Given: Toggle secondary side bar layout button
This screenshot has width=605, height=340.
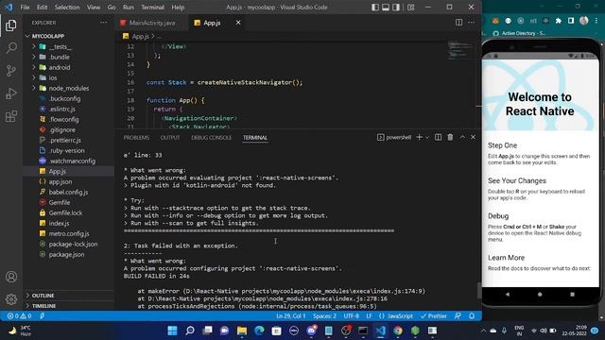Looking at the screenshot, I should pos(396,8).
